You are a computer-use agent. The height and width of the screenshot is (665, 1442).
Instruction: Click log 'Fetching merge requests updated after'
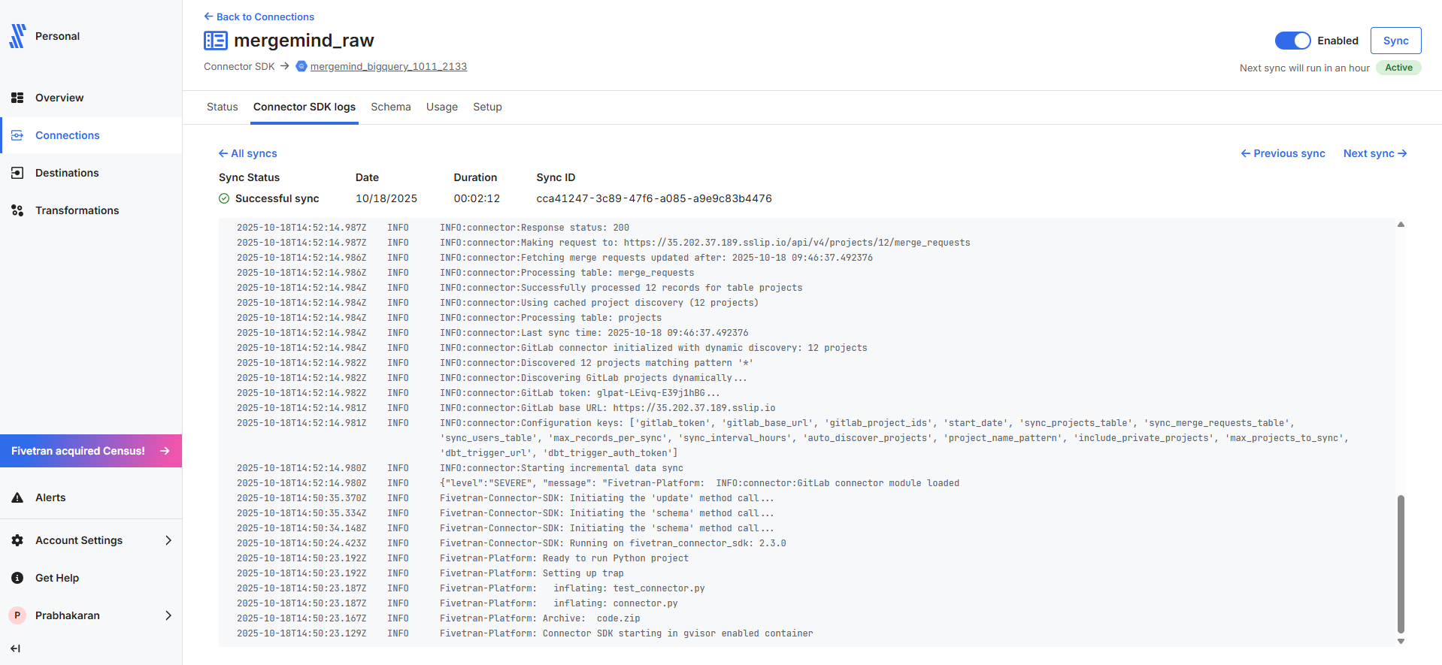(x=656, y=258)
